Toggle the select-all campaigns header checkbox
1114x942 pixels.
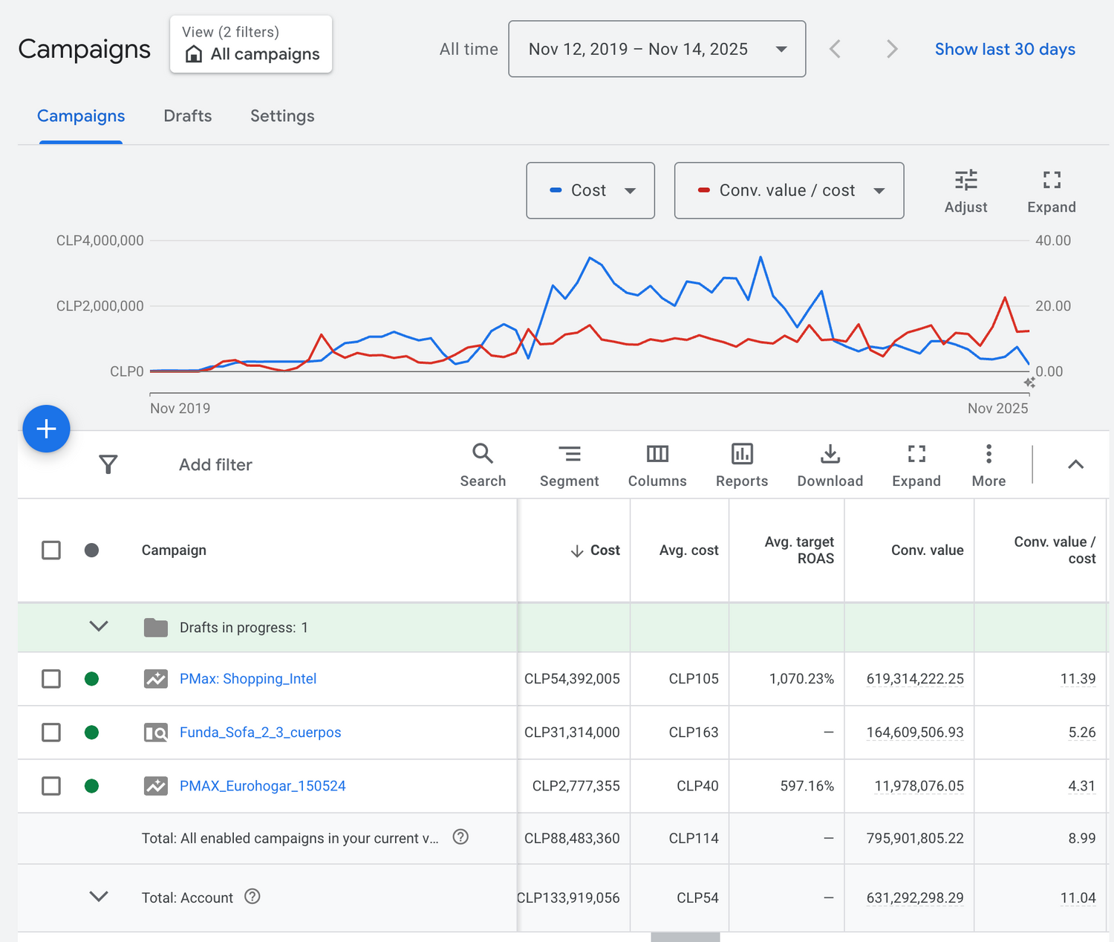click(51, 550)
